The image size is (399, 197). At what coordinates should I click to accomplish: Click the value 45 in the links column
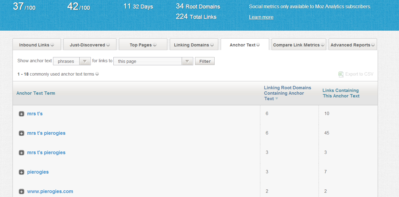327,133
